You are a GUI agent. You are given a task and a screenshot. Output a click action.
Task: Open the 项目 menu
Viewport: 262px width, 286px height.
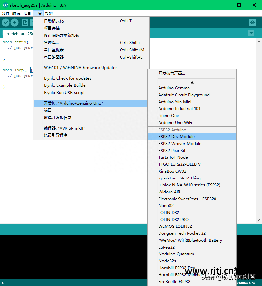(27, 13)
